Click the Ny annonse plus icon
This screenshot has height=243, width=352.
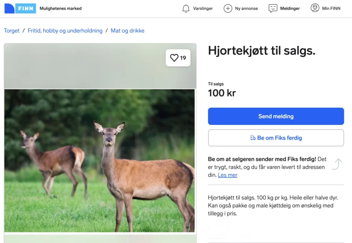(x=228, y=9)
